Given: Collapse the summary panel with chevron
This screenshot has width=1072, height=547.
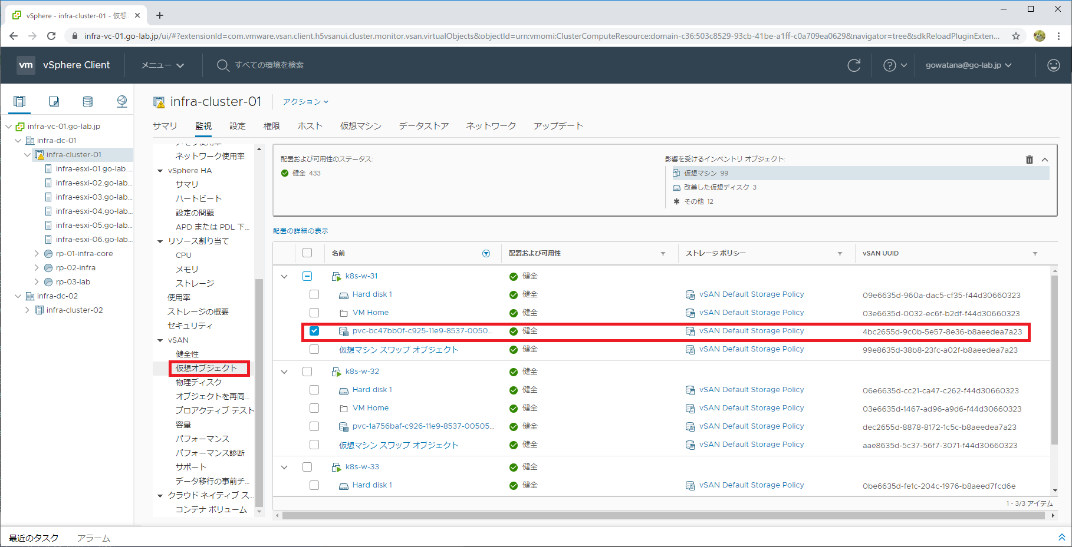Looking at the screenshot, I should coord(1045,160).
